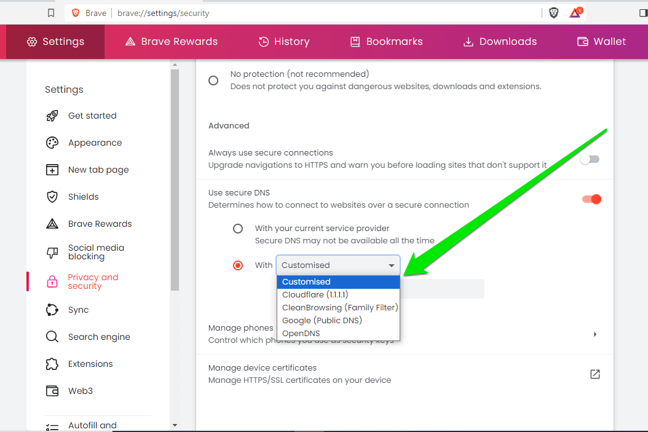Click the New tab page plus-window icon

[52, 170]
